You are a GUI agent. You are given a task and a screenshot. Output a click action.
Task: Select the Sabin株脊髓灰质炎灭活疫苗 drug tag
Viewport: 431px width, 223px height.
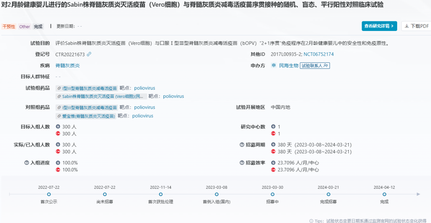tap(100, 97)
